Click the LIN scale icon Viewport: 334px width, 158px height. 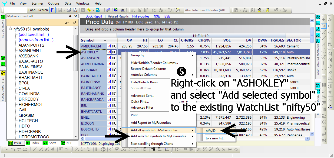pyautogui.click(x=185, y=149)
